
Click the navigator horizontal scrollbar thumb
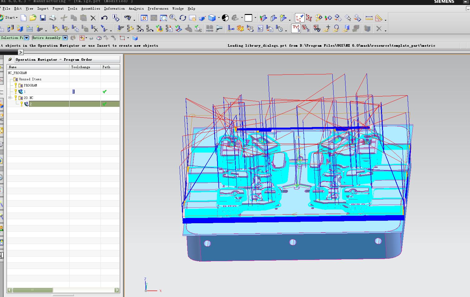pyautogui.click(x=32, y=290)
